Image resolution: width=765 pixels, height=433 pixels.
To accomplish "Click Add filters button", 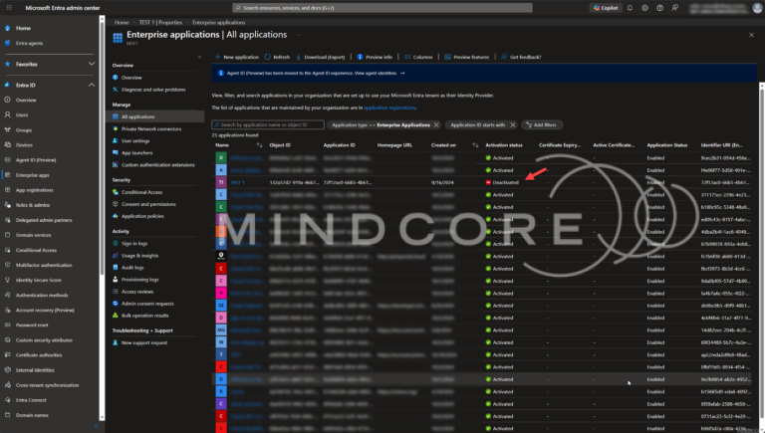I will pos(542,124).
